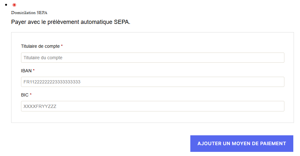This screenshot has width=300, height=156.
Task: Click the "Titulaire du compte" placeholder text
Action: [x=43, y=58]
